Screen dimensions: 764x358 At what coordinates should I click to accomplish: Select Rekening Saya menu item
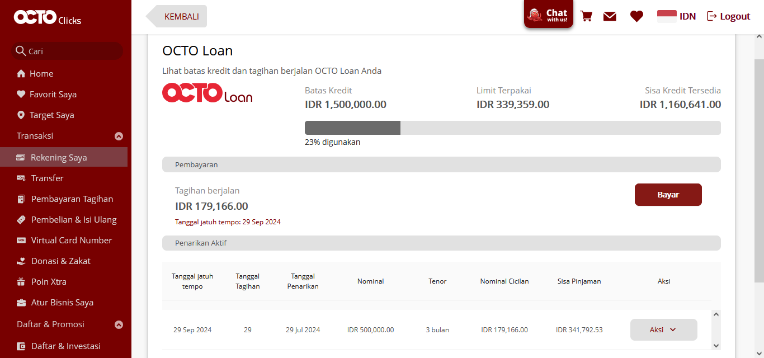(x=64, y=157)
